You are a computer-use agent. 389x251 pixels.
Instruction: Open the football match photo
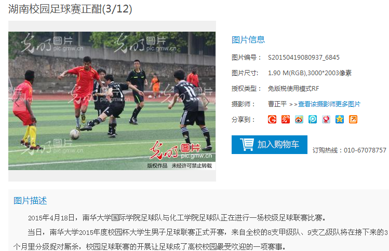click(x=112, y=101)
